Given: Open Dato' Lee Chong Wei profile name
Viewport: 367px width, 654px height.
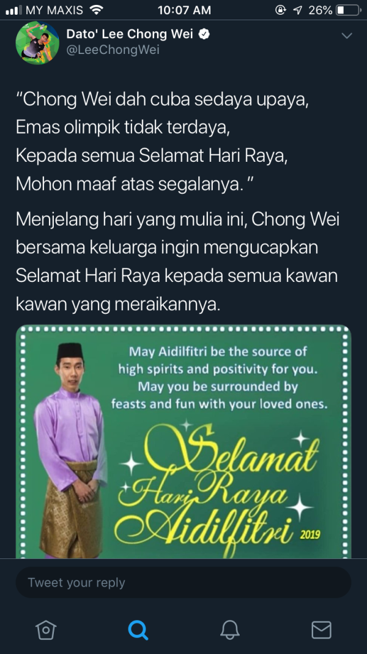Looking at the screenshot, I should click(130, 34).
